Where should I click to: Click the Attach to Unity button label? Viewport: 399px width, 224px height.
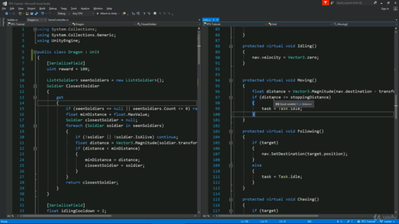108,14
